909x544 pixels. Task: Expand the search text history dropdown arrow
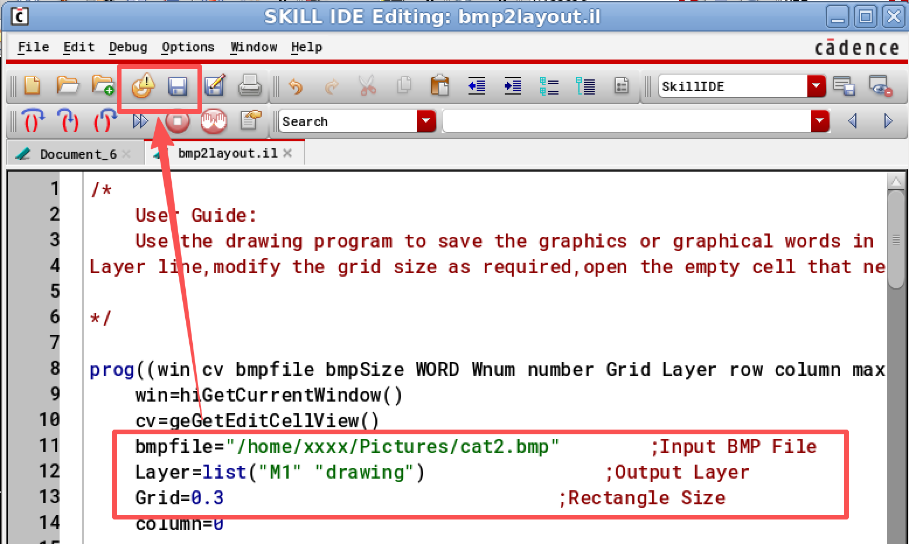point(820,121)
